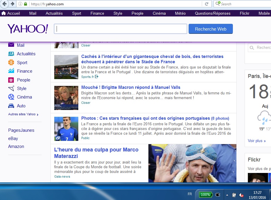Click the Sport basketball icon in sidebar
This screenshot has height=200, width=271.
coord(11,62)
